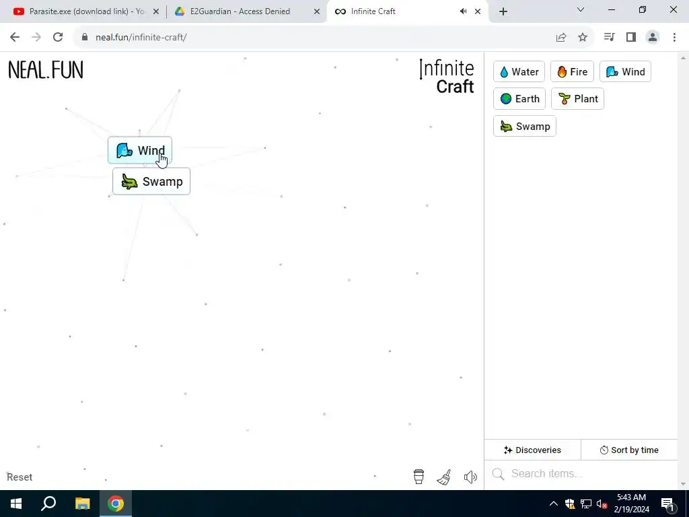Open the notification center icon
Screen dimensions: 689x517
(667, 504)
